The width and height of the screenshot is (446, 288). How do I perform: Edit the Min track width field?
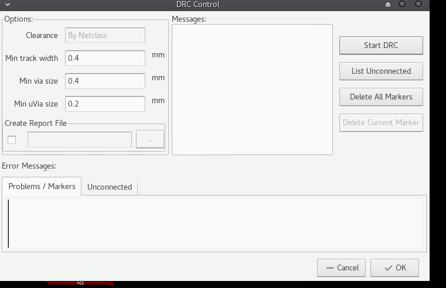(x=105, y=58)
